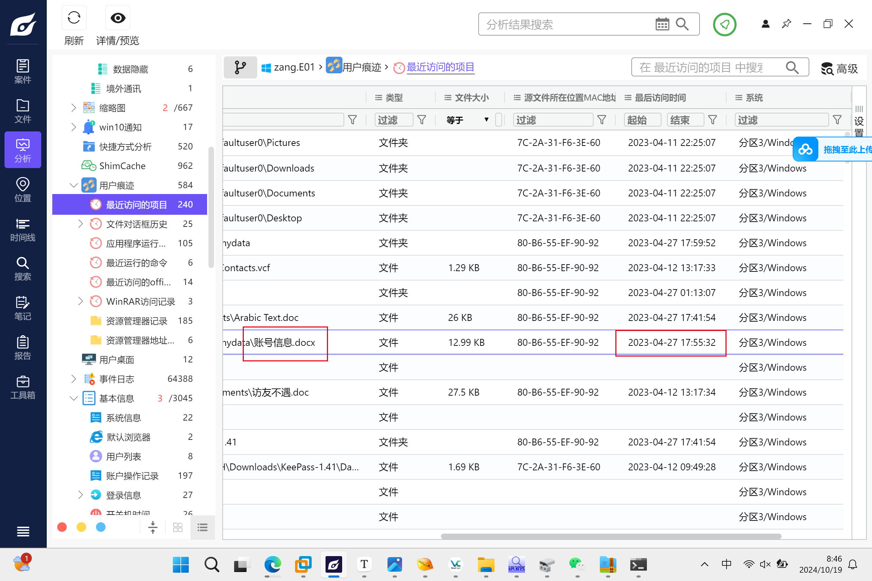This screenshot has height=581, width=872.
Task: Sort by the 系统 column header
Action: coord(754,98)
